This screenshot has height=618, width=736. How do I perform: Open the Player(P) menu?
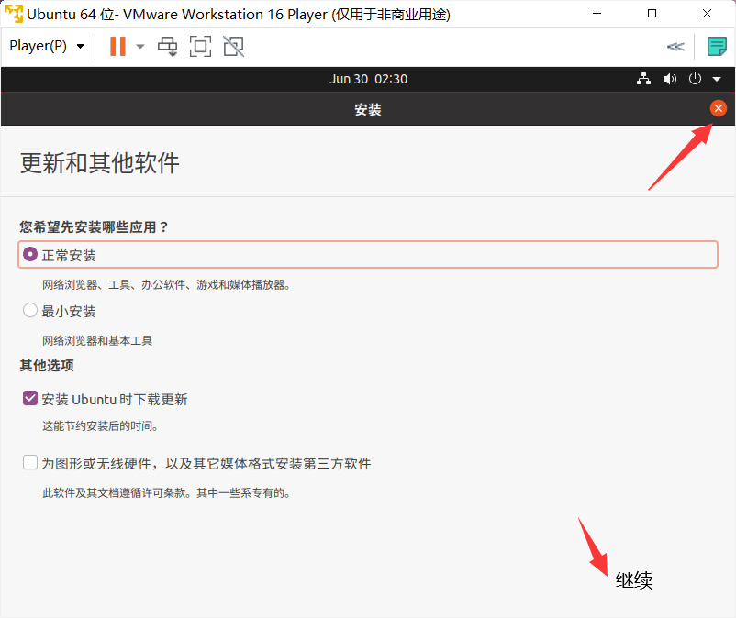coord(46,46)
